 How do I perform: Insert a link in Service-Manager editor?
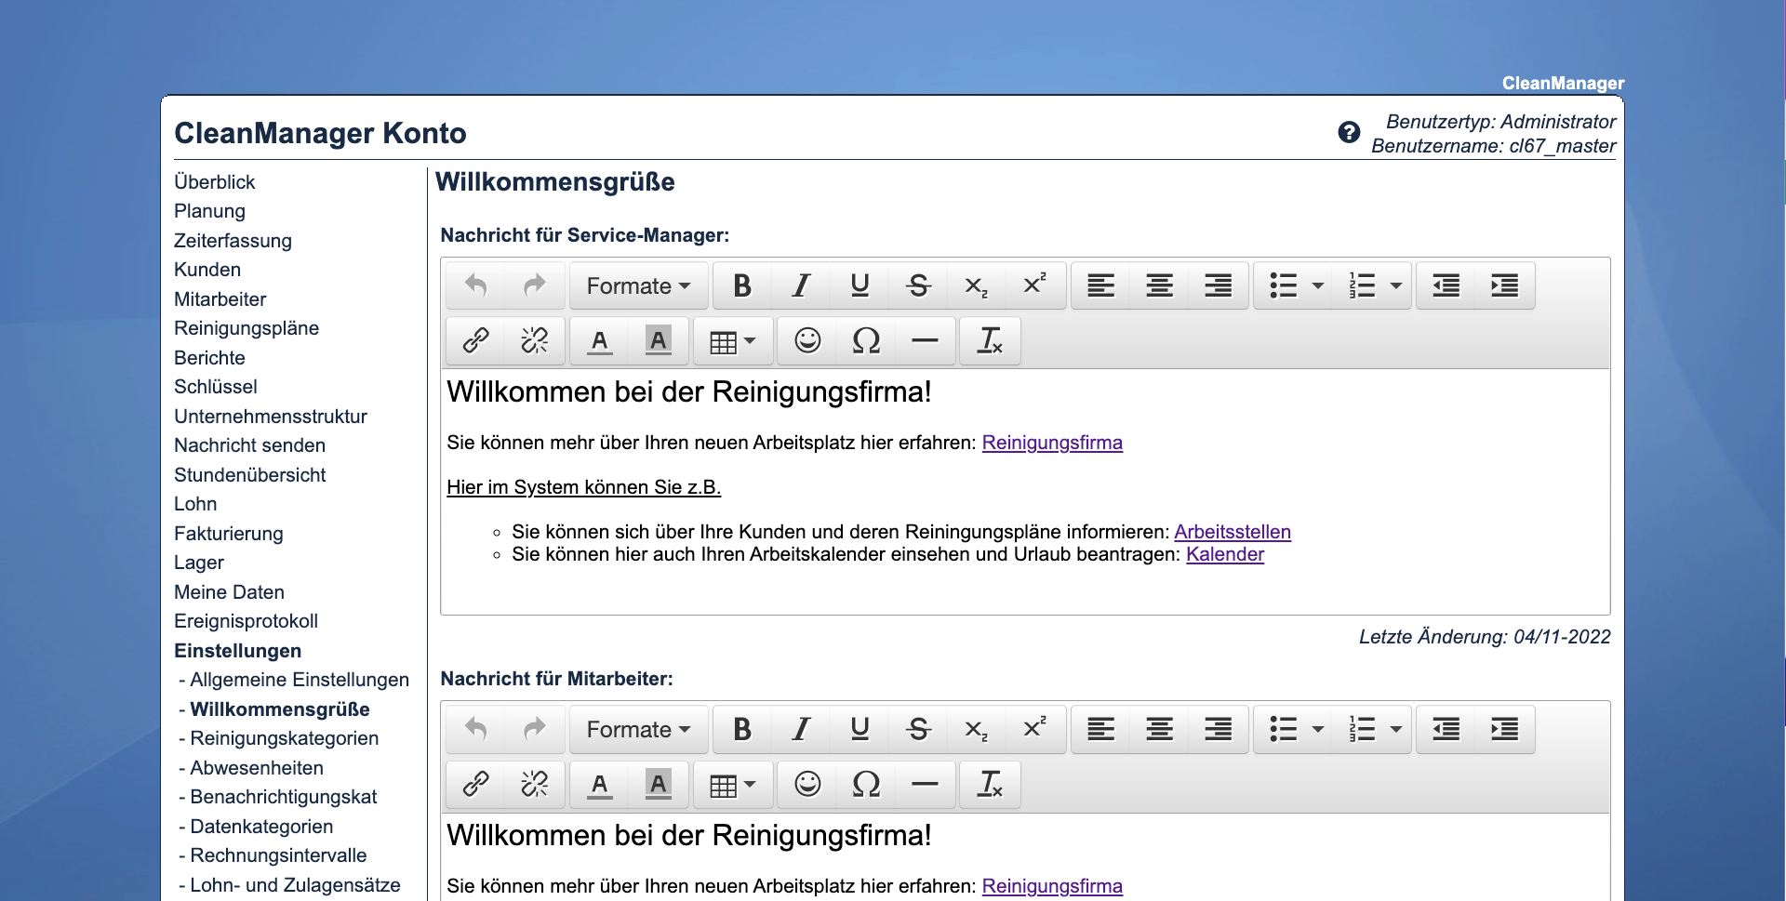click(476, 341)
